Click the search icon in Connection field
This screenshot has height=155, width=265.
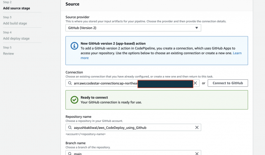click(70, 83)
